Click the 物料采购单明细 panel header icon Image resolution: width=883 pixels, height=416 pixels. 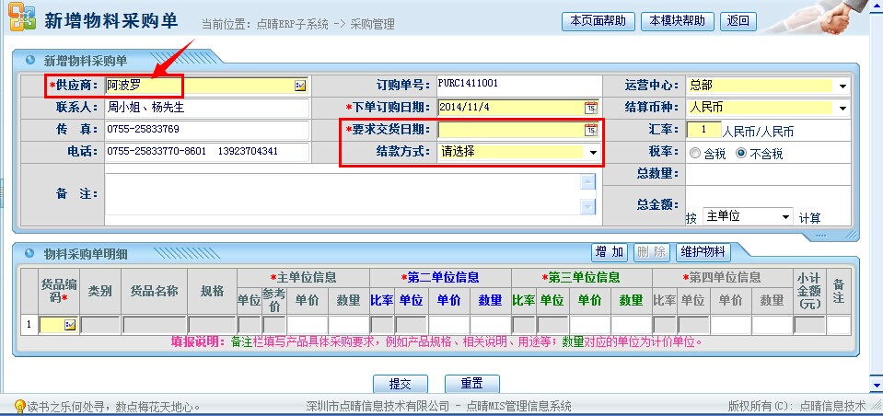pos(30,253)
